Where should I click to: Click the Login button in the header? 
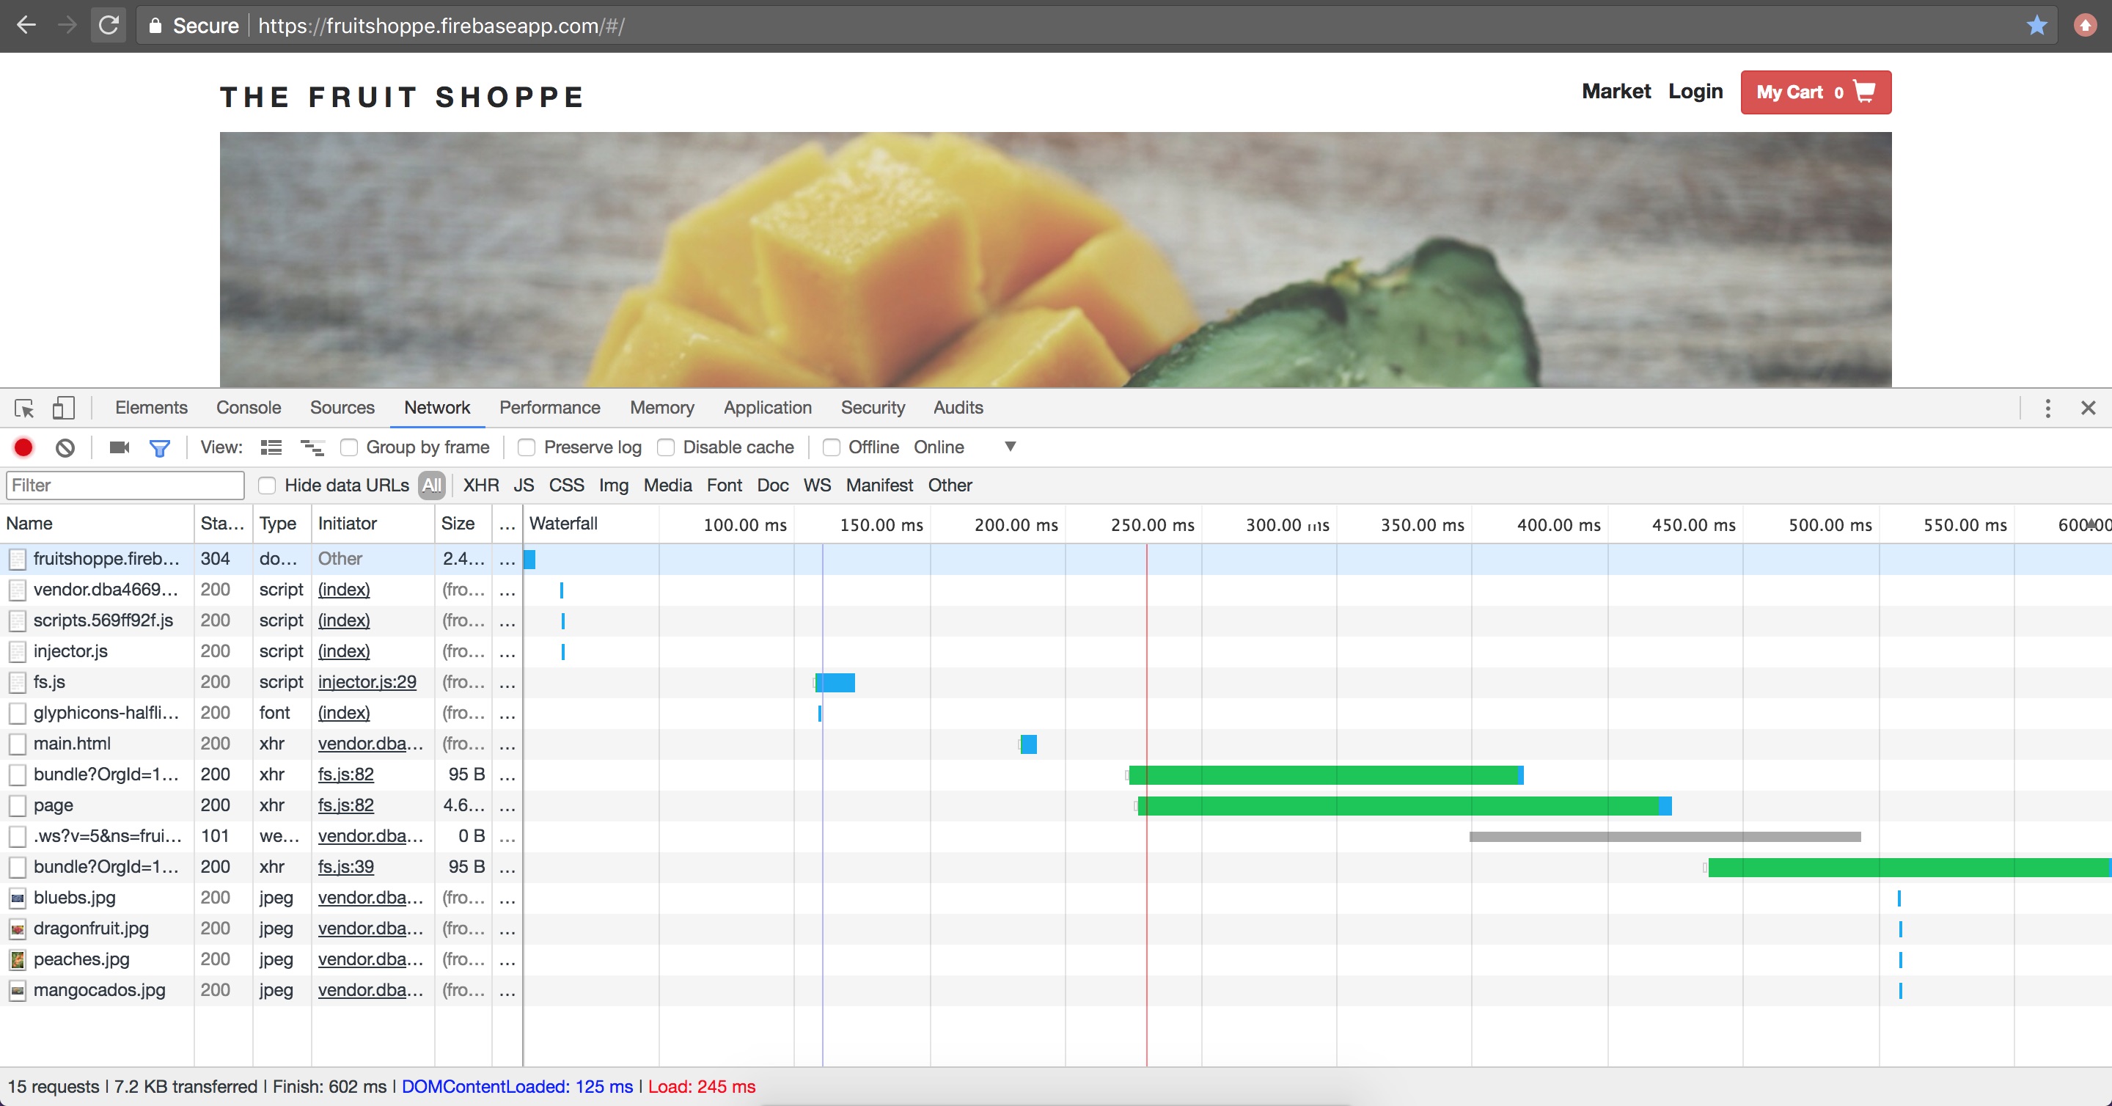click(1694, 89)
